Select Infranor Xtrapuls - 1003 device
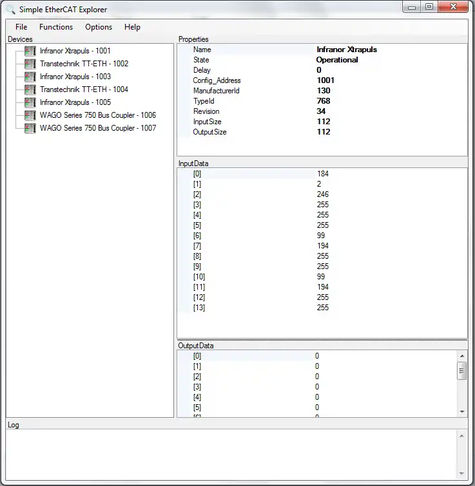Viewport: 475px width, 486px height. pos(75,77)
